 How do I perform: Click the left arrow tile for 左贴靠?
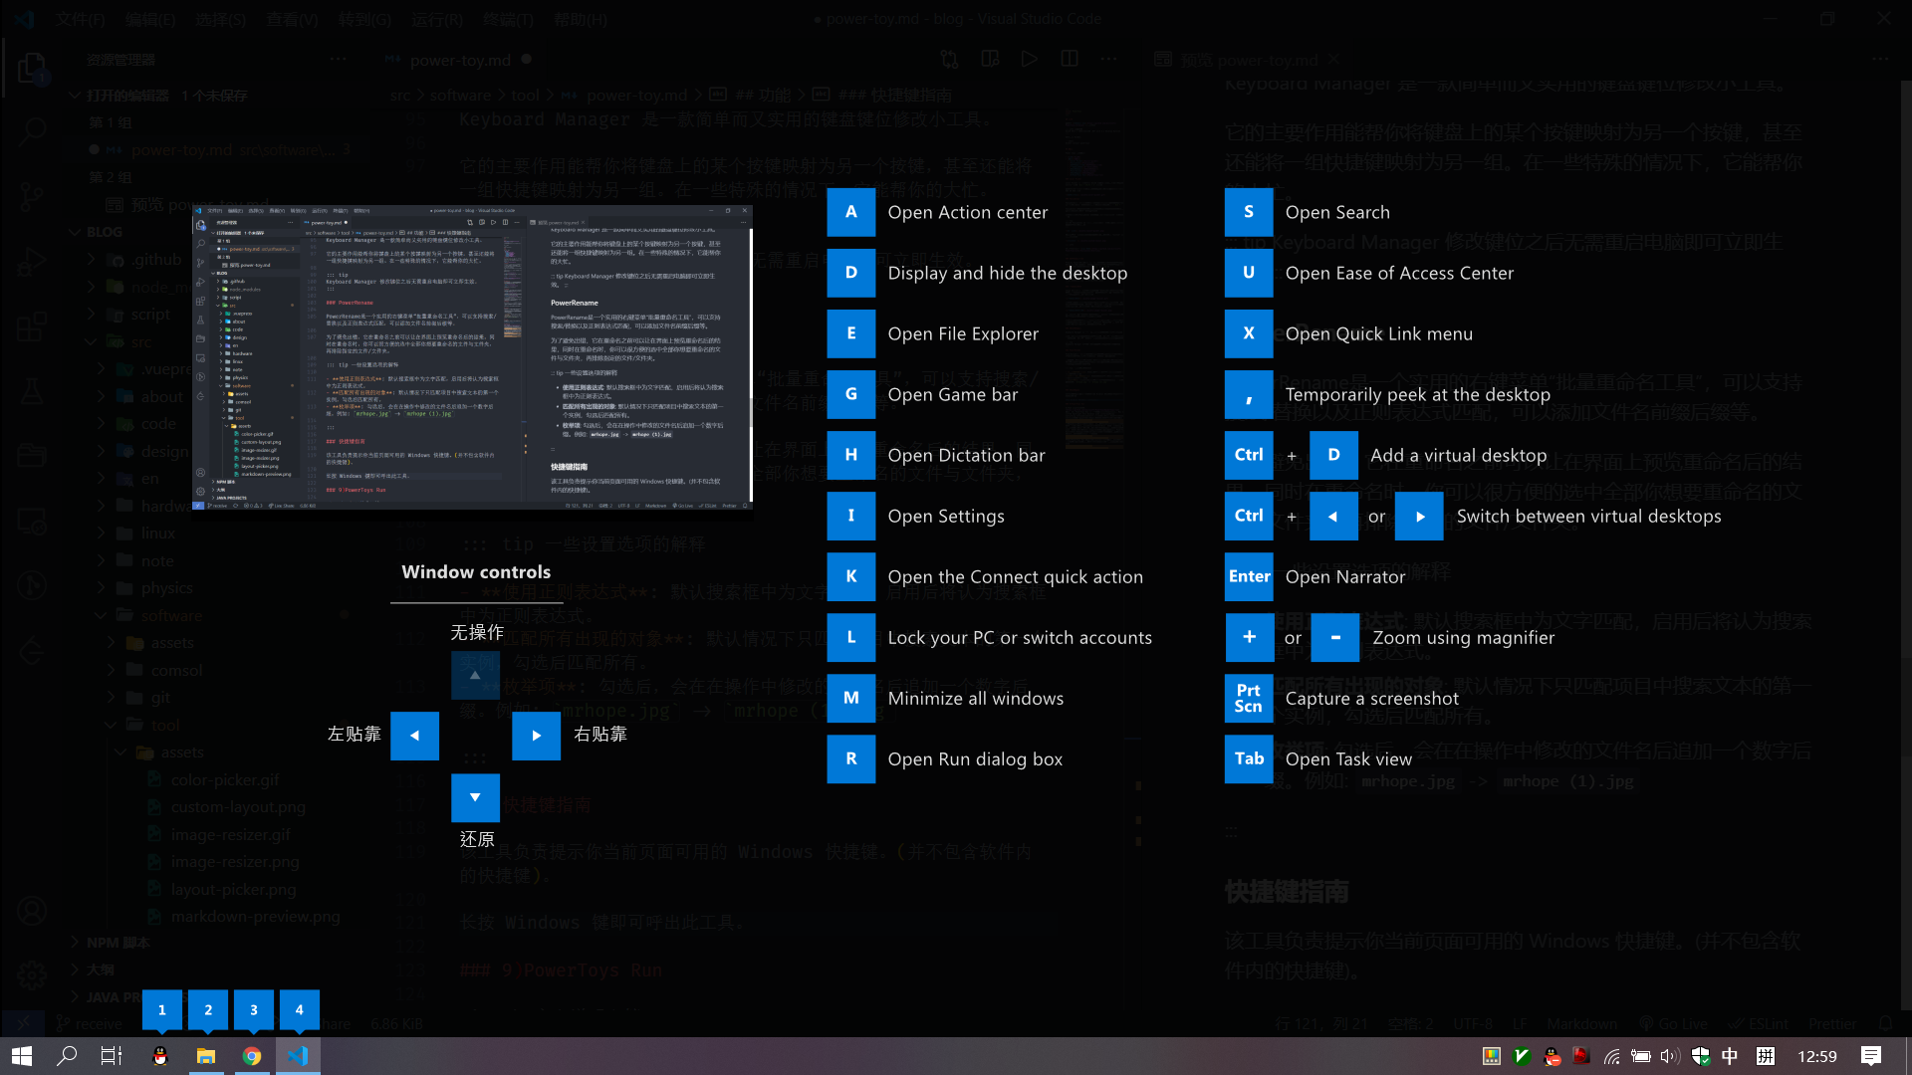click(414, 736)
